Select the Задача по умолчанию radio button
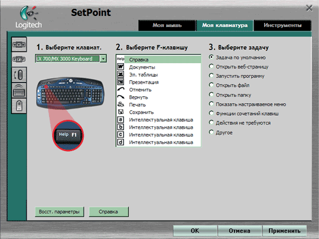The height and width of the screenshot is (239, 319). coord(211,57)
